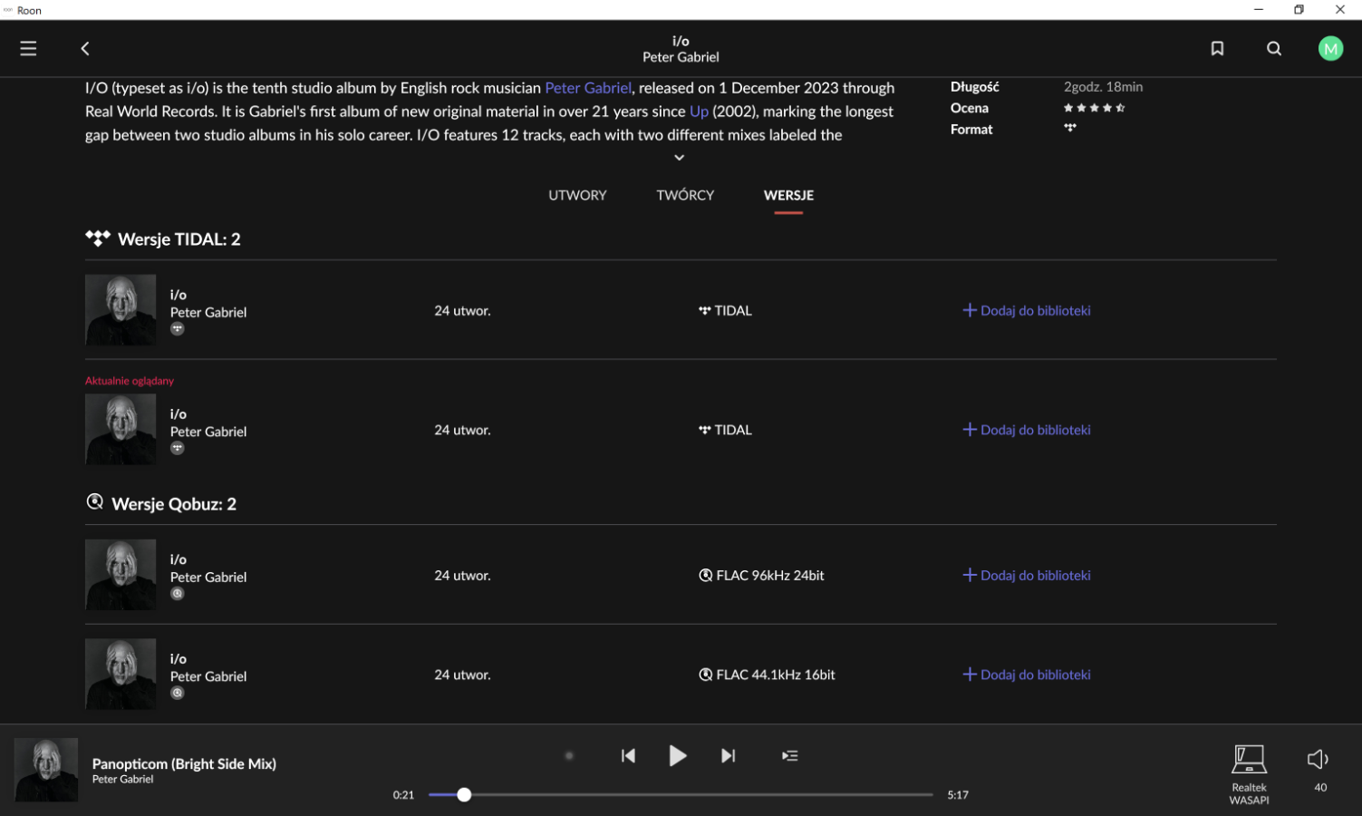Click the playback progress seek bar
Screen dimensions: 1362x816
[681, 794]
